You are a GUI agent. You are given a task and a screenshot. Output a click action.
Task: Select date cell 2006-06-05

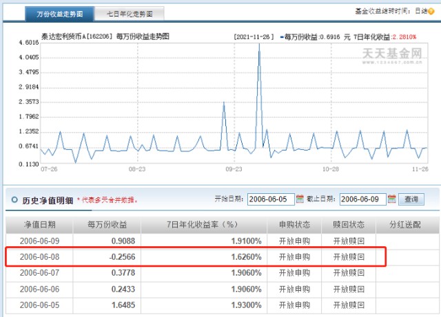tap(40, 305)
